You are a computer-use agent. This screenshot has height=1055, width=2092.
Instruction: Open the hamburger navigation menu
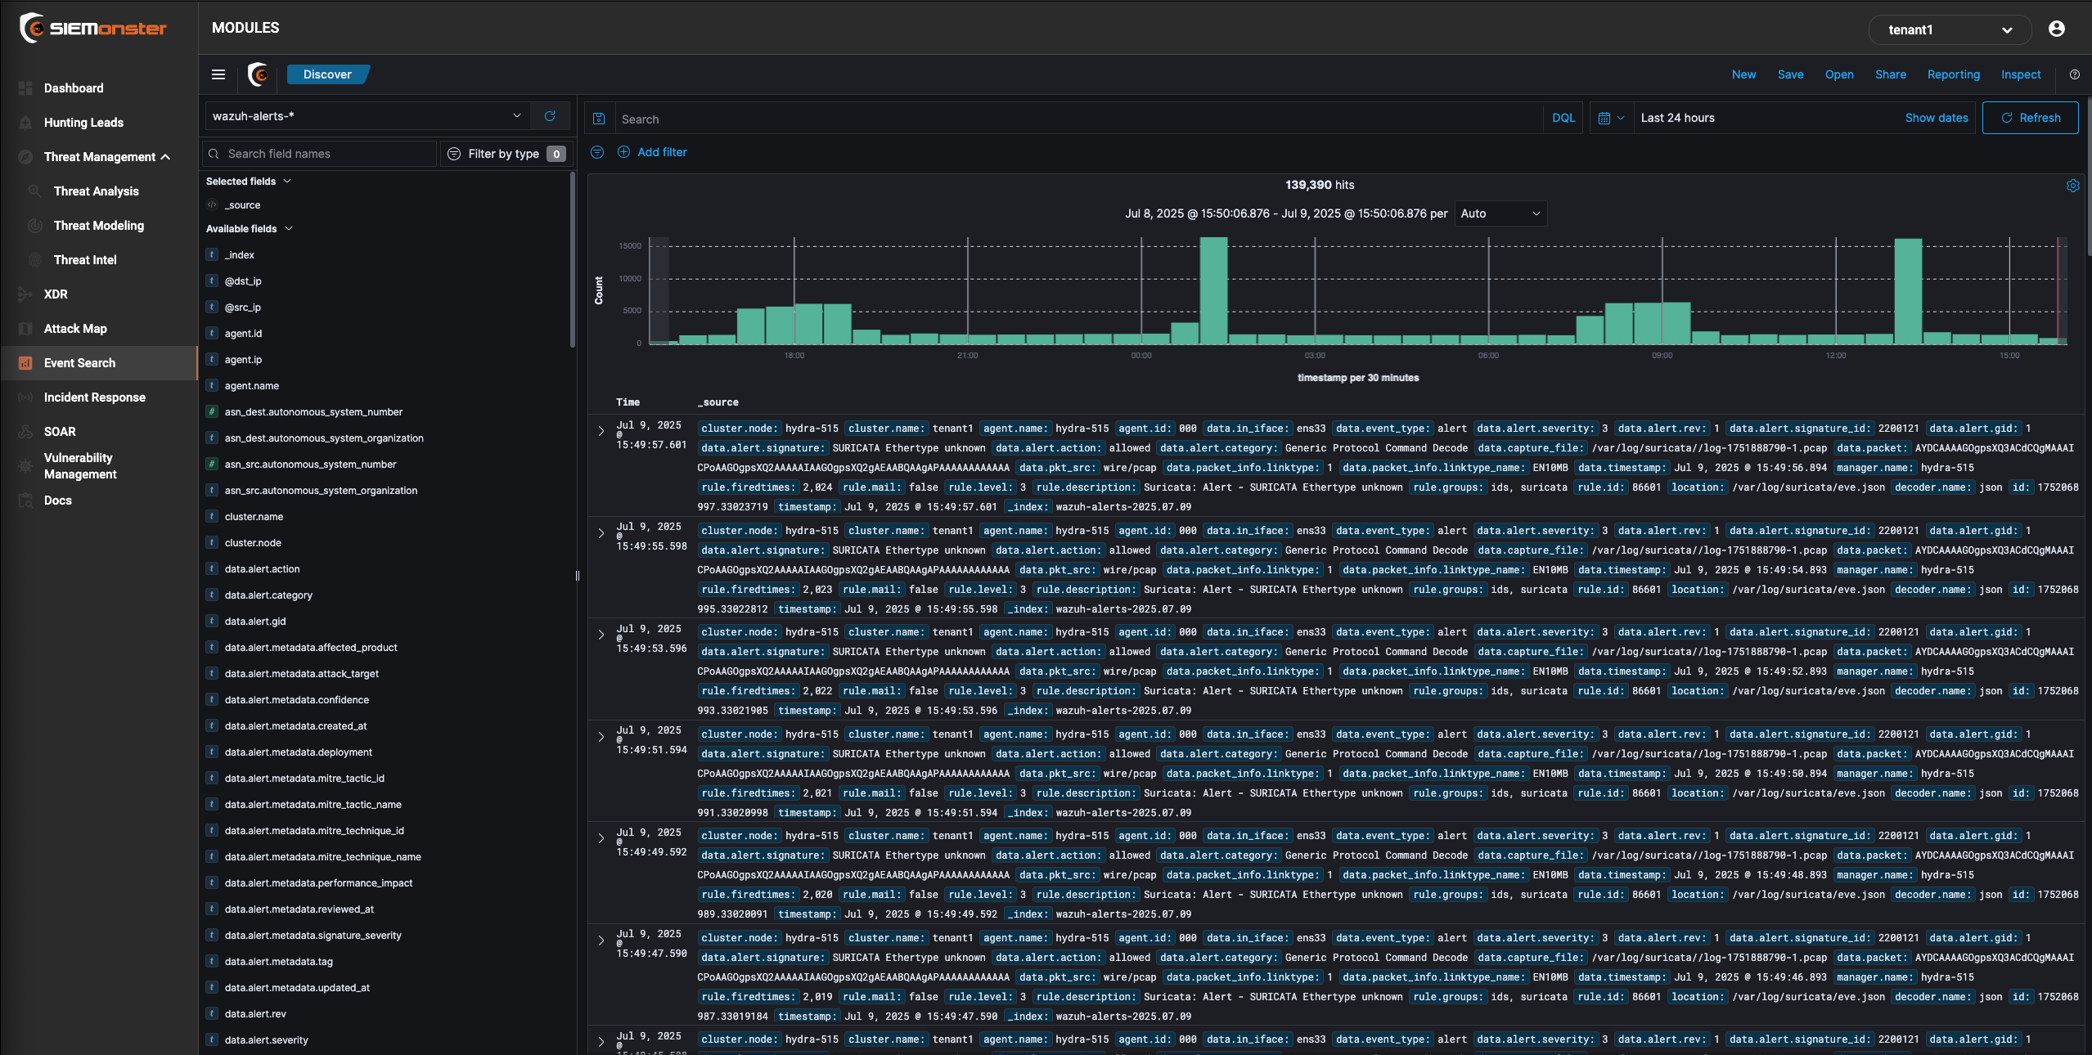(218, 74)
